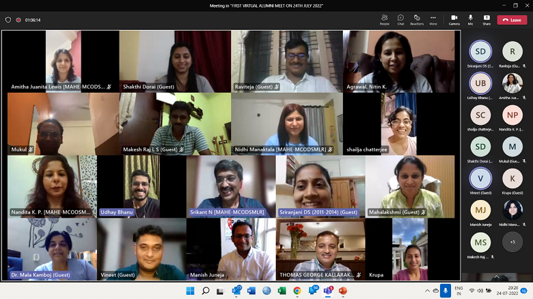533x299 pixels.
Task: Open the Reactions menu
Action: tap(417, 20)
